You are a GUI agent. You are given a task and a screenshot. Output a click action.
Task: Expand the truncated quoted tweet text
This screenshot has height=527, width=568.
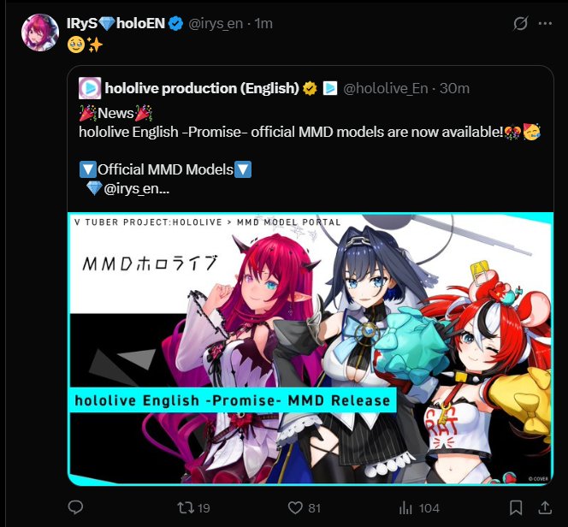pos(137,189)
